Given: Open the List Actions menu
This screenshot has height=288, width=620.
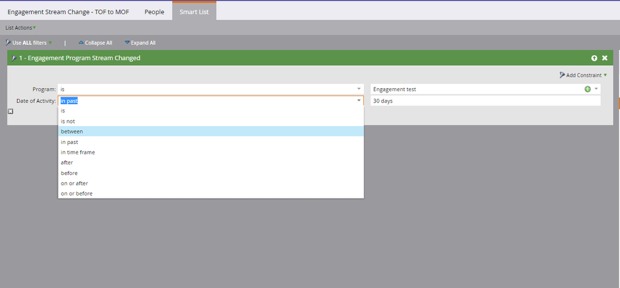Looking at the screenshot, I should [x=21, y=28].
